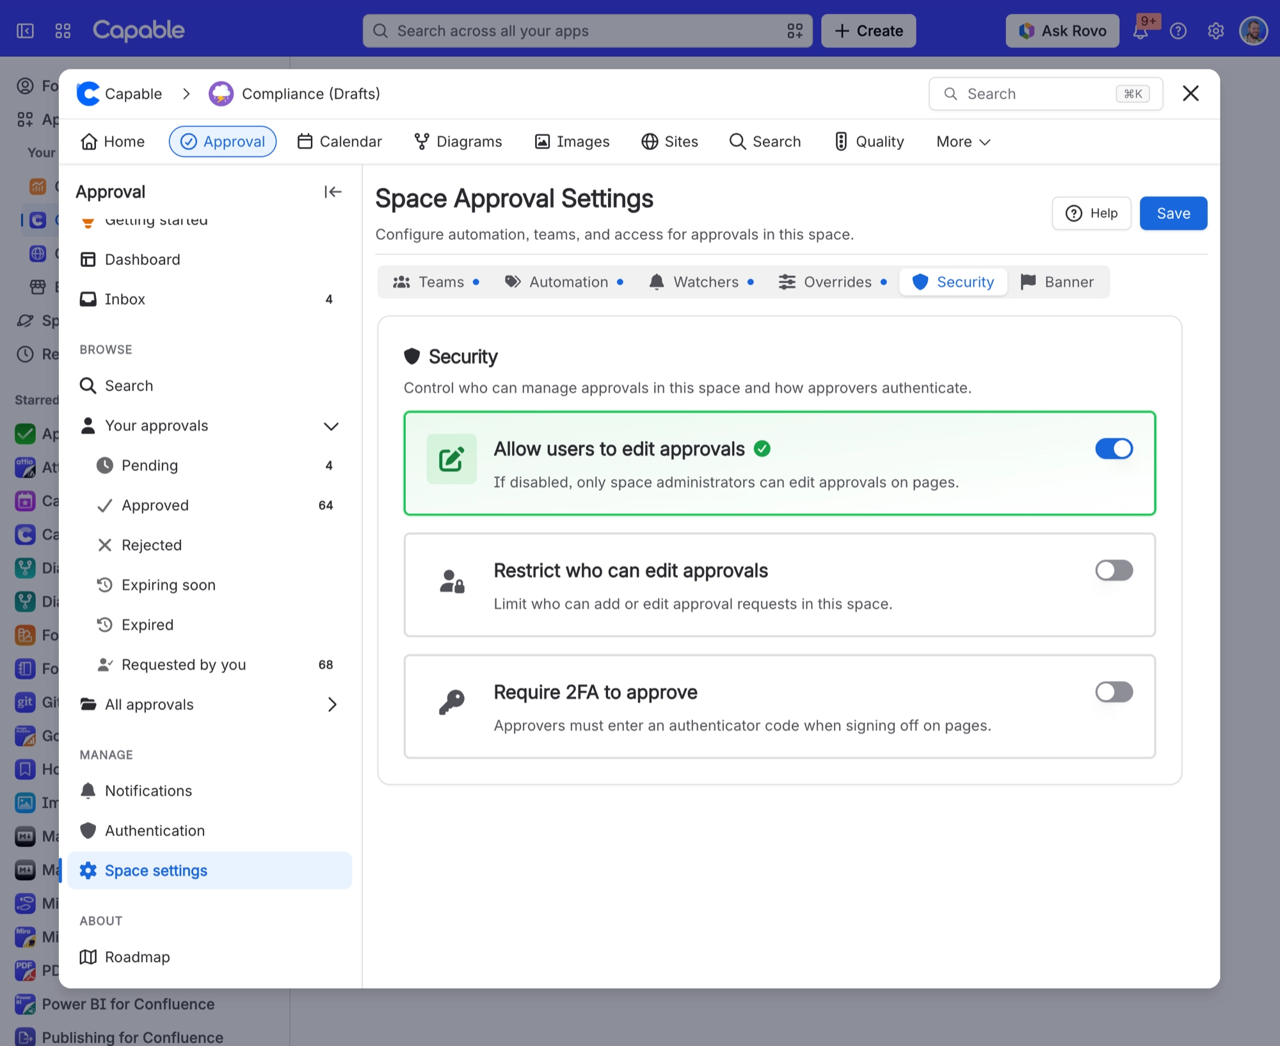Click the Capable logo in the breadcrumb
This screenshot has height=1046, width=1280.
(88, 93)
